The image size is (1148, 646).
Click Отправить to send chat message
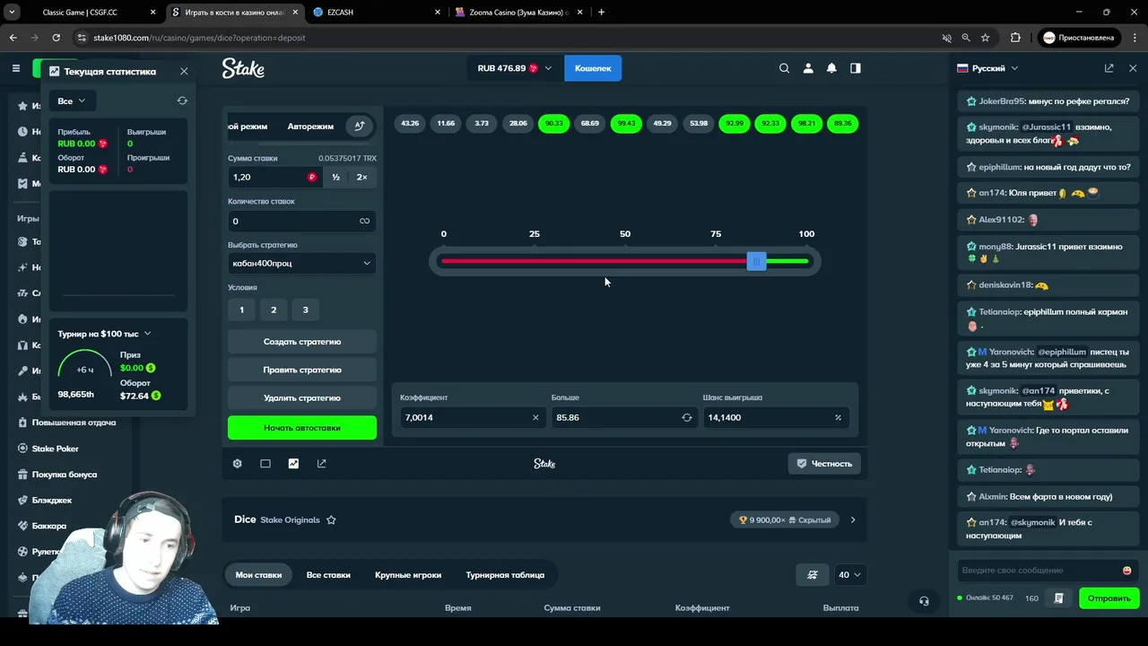(1109, 598)
